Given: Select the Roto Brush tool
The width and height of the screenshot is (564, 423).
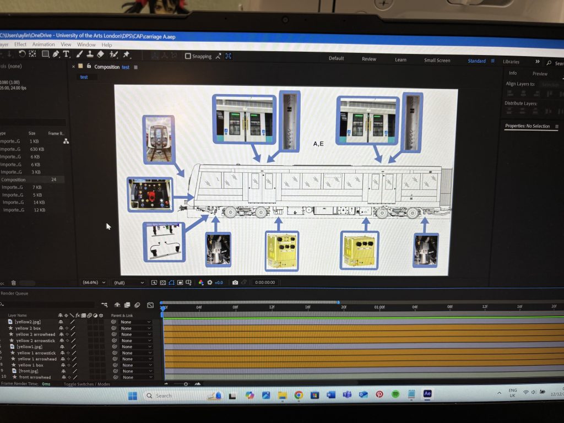Looking at the screenshot, I should click(113, 55).
